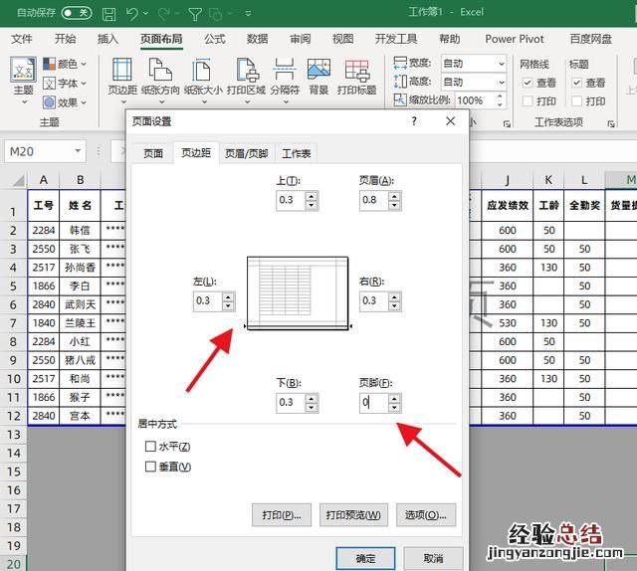This screenshot has width=637, height=571.
Task: Open the Name Box dropdown arrow
Action: click(x=78, y=151)
